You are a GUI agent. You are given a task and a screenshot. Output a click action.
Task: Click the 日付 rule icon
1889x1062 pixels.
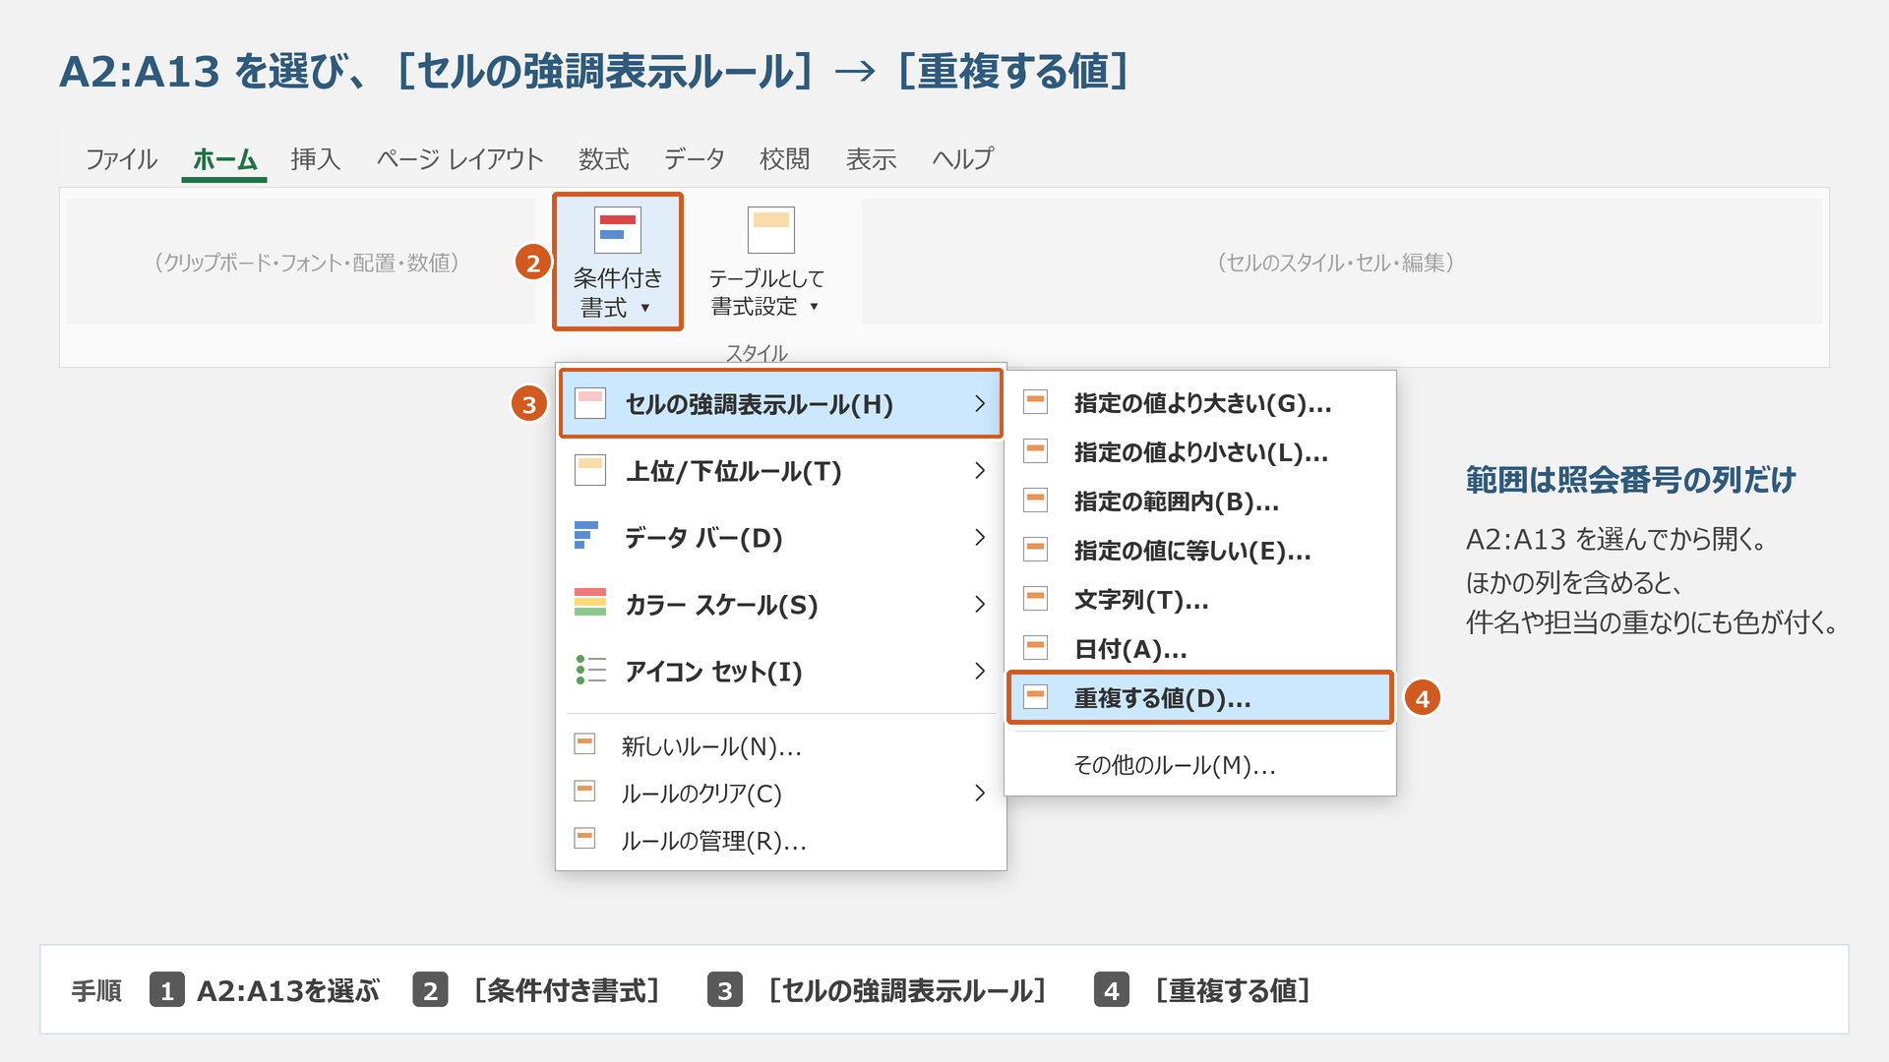coord(1035,647)
